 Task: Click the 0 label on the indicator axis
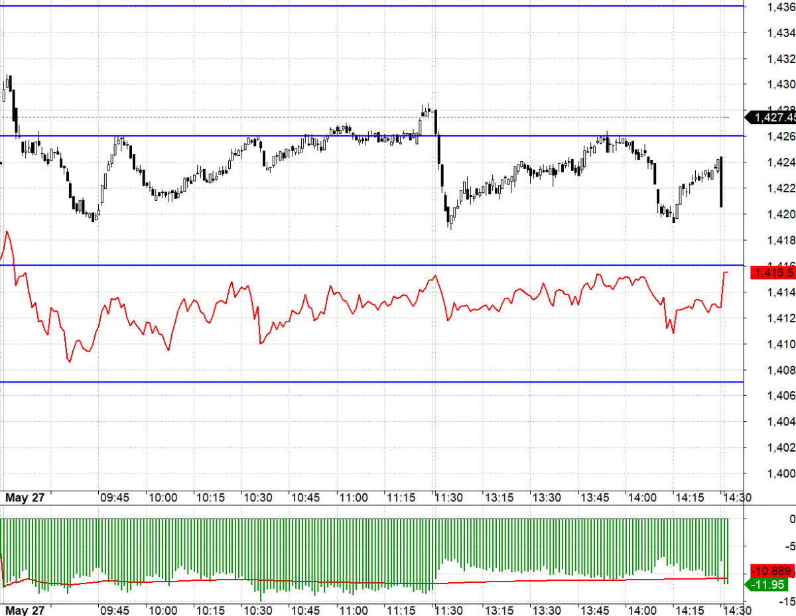coord(791,519)
